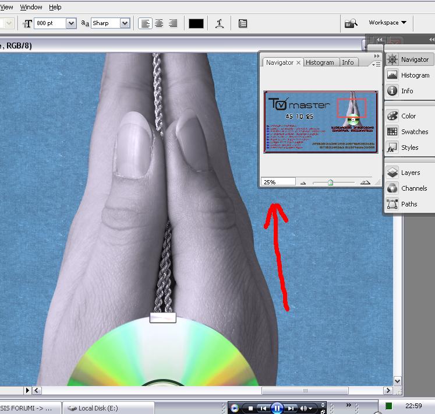Collapse the panel dock with double arrows

pyautogui.click(x=432, y=40)
